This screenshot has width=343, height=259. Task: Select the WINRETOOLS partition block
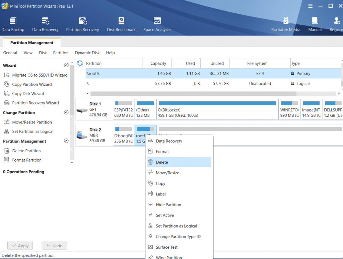290,109
